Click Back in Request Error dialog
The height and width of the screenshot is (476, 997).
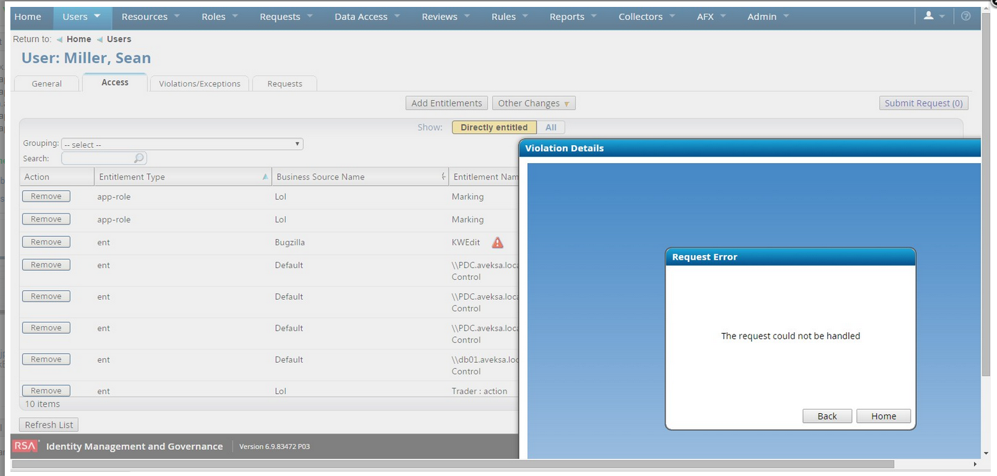coord(827,416)
